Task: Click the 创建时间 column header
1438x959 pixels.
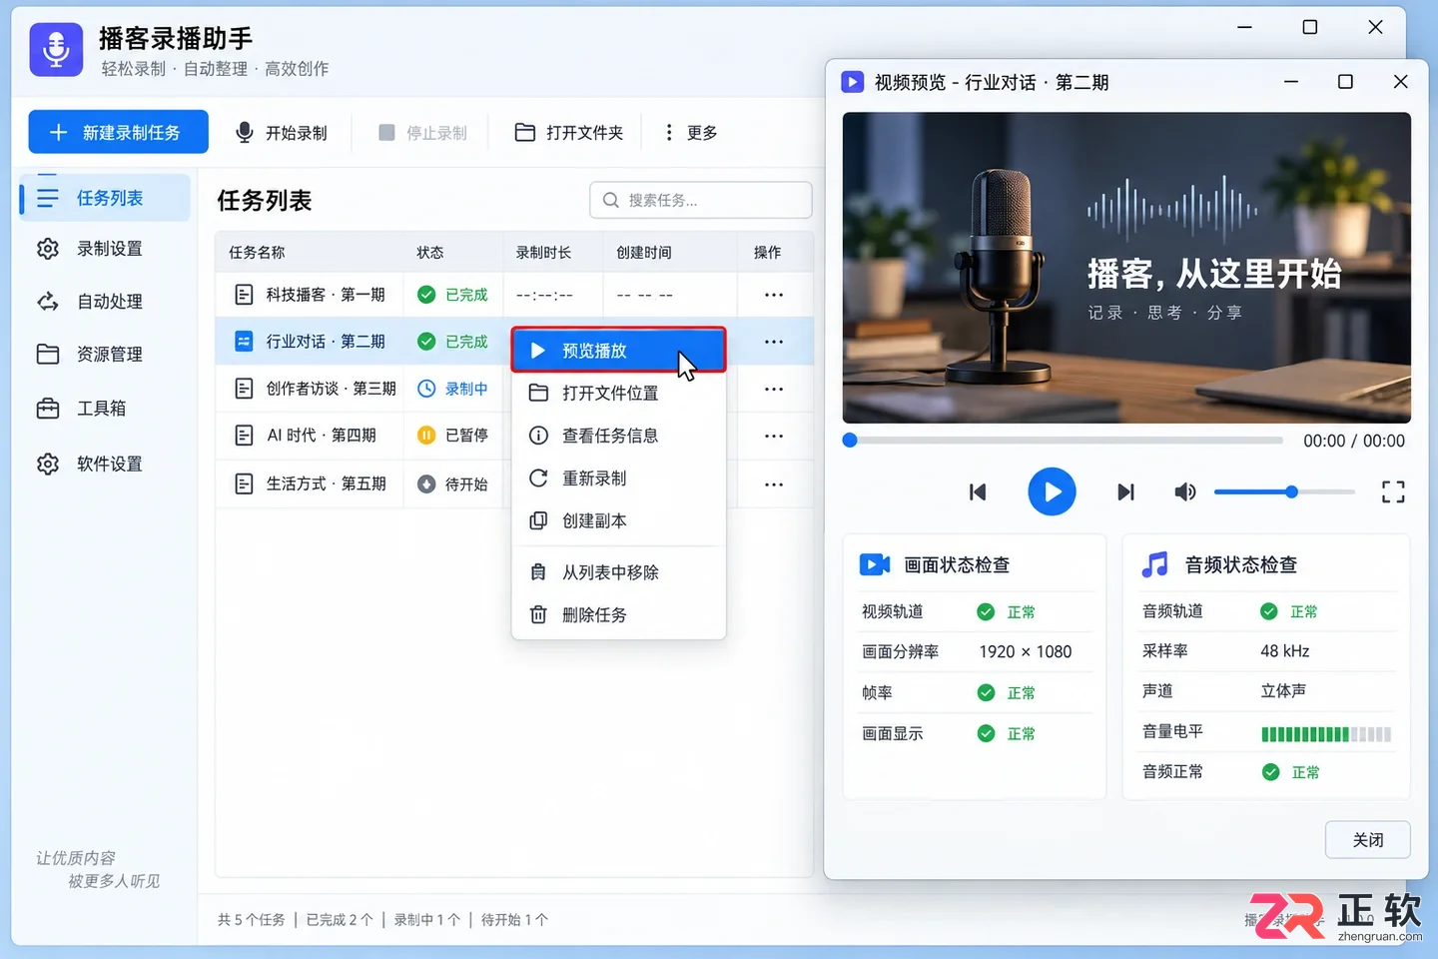Action: point(644,253)
